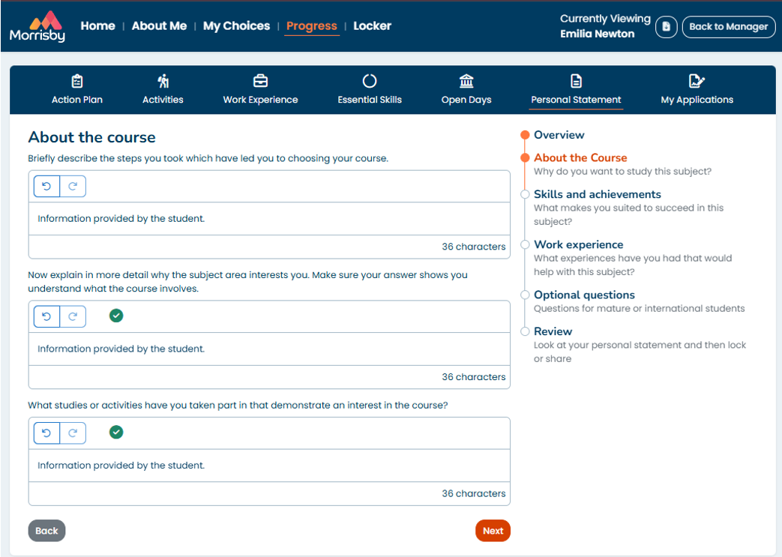
Task: Go to the Home menu
Action: click(97, 26)
